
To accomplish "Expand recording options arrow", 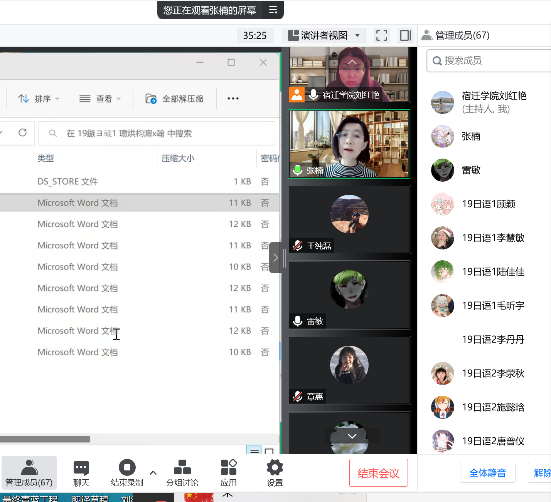I will pos(153,472).
